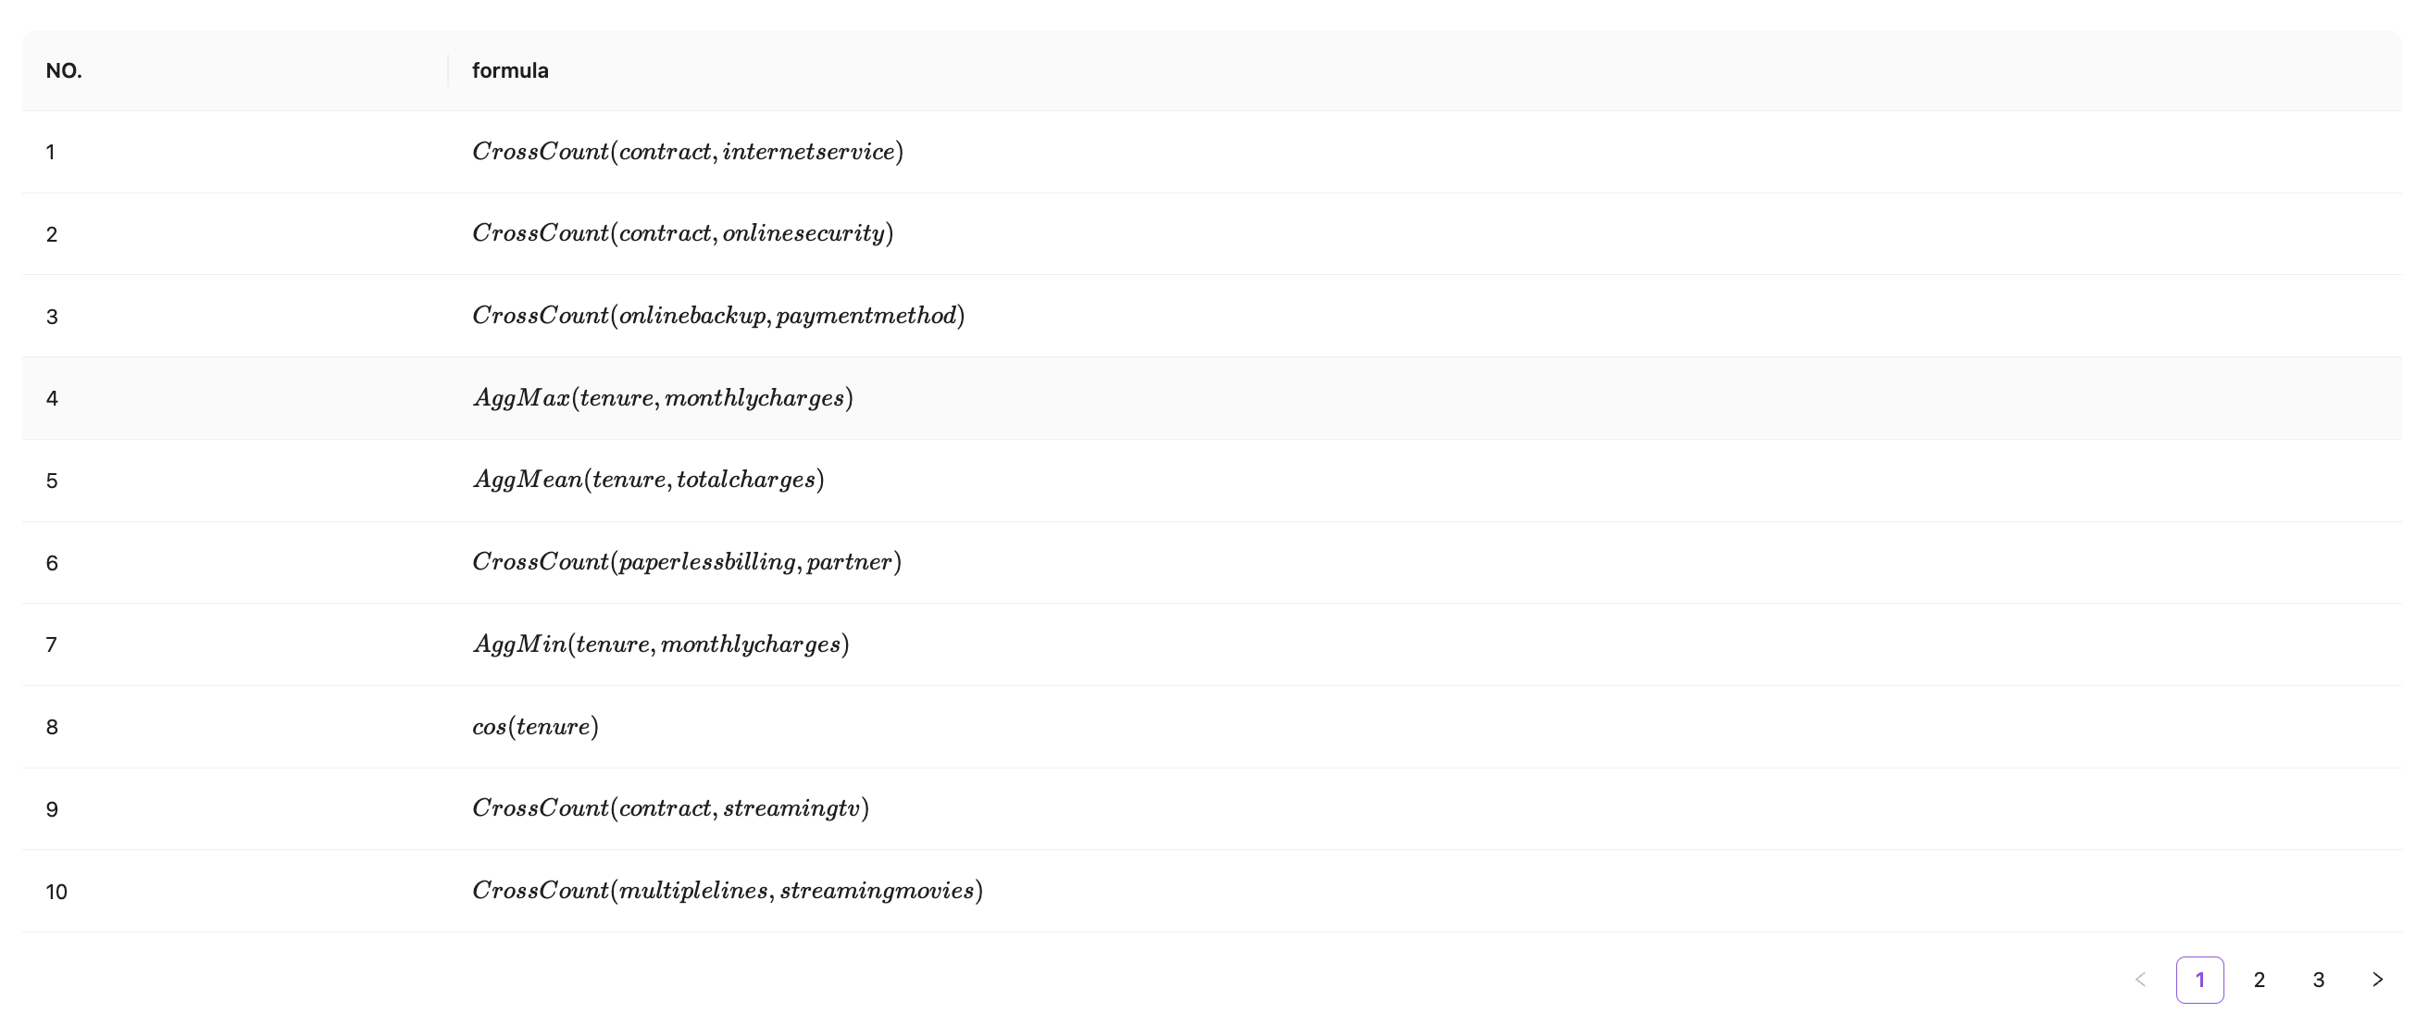Click row number 1 cell
The image size is (2416, 1013).
coord(51,153)
